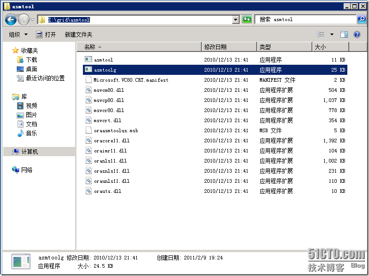Viewport: 369px width, 276px height.
Task: Select the Z:\grid\asmtool address path
Action: click(x=69, y=20)
